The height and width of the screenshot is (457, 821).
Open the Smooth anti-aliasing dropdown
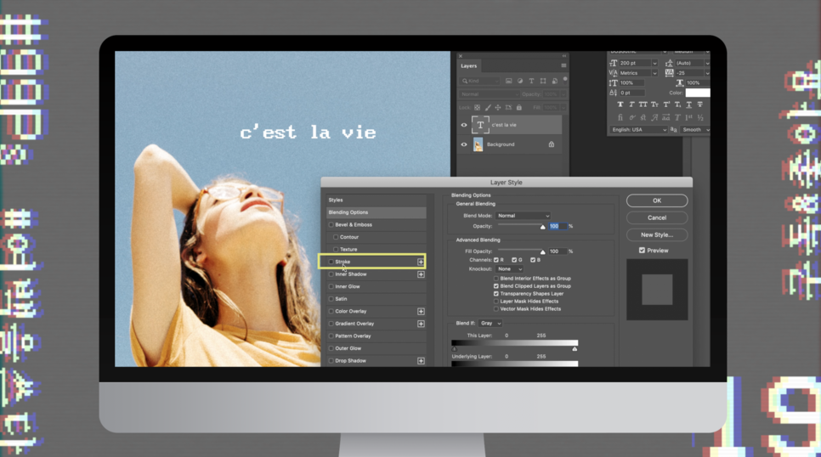(695, 129)
